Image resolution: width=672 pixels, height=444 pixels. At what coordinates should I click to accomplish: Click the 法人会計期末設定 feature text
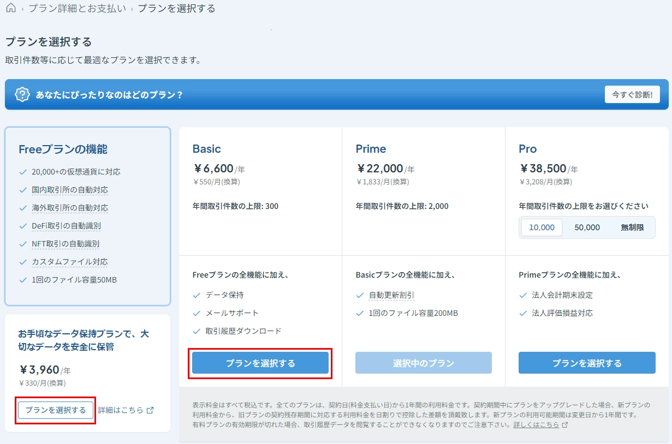coord(562,295)
